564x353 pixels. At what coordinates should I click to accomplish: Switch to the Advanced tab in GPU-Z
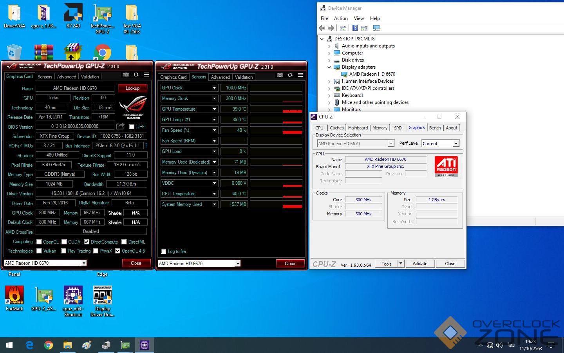coord(67,77)
